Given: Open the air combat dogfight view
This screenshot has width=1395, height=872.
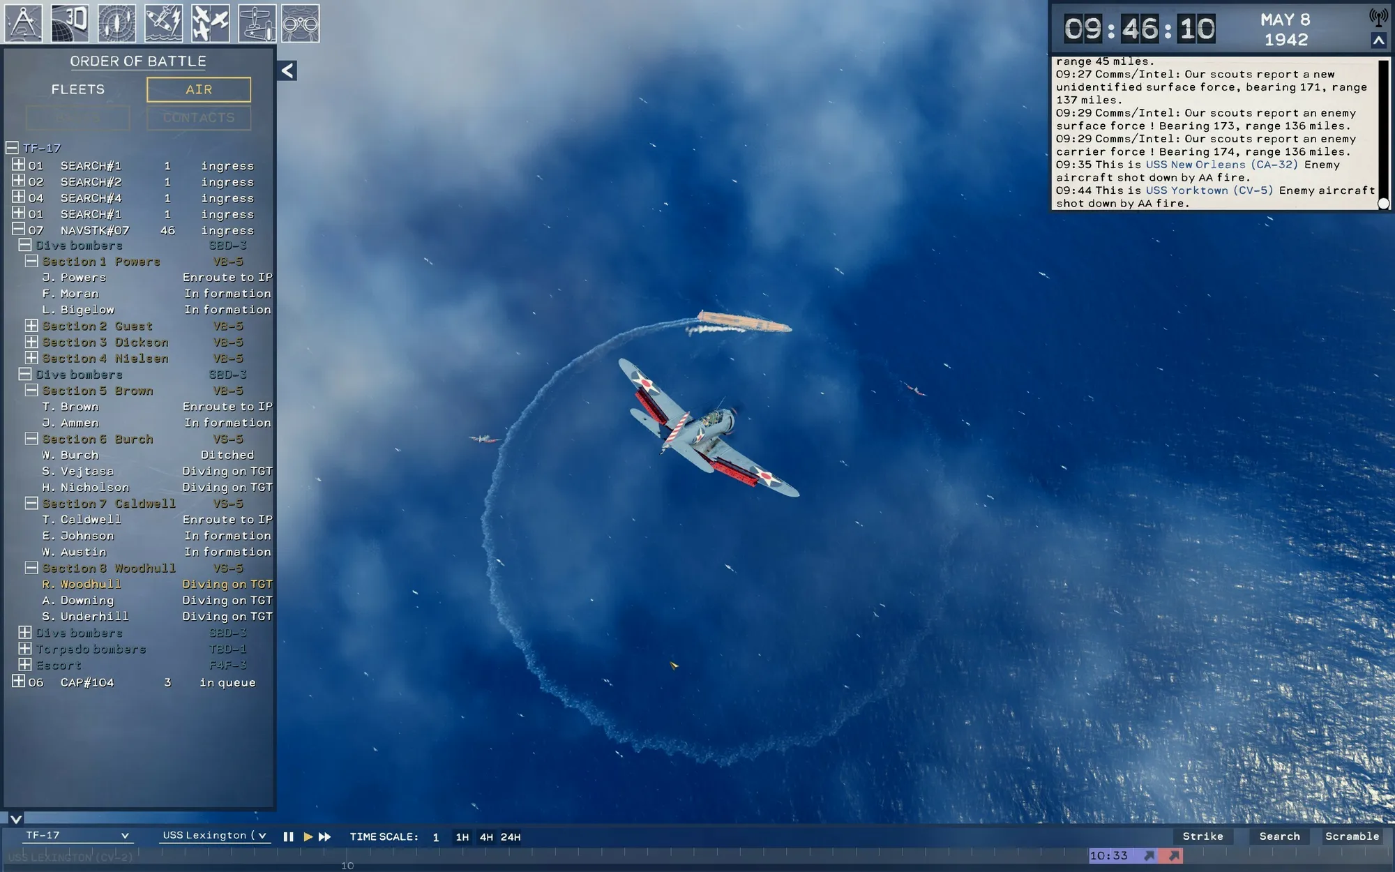Looking at the screenshot, I should click(x=210, y=22).
